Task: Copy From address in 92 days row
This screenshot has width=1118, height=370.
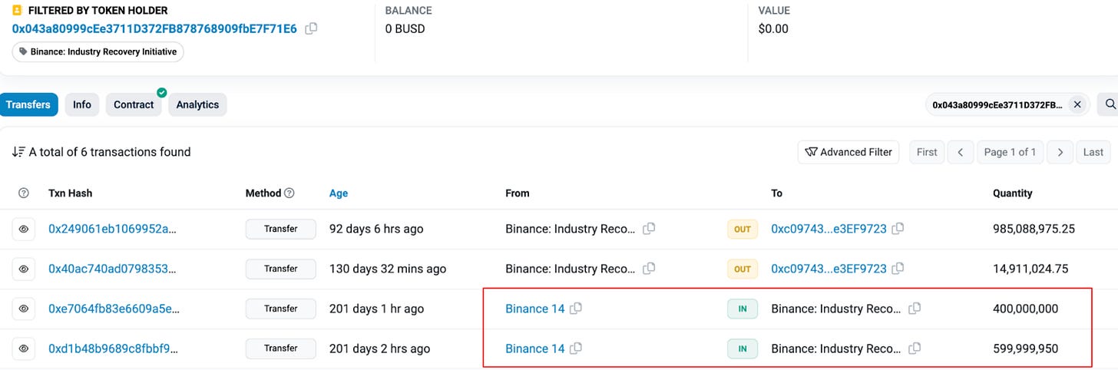Action: click(649, 229)
